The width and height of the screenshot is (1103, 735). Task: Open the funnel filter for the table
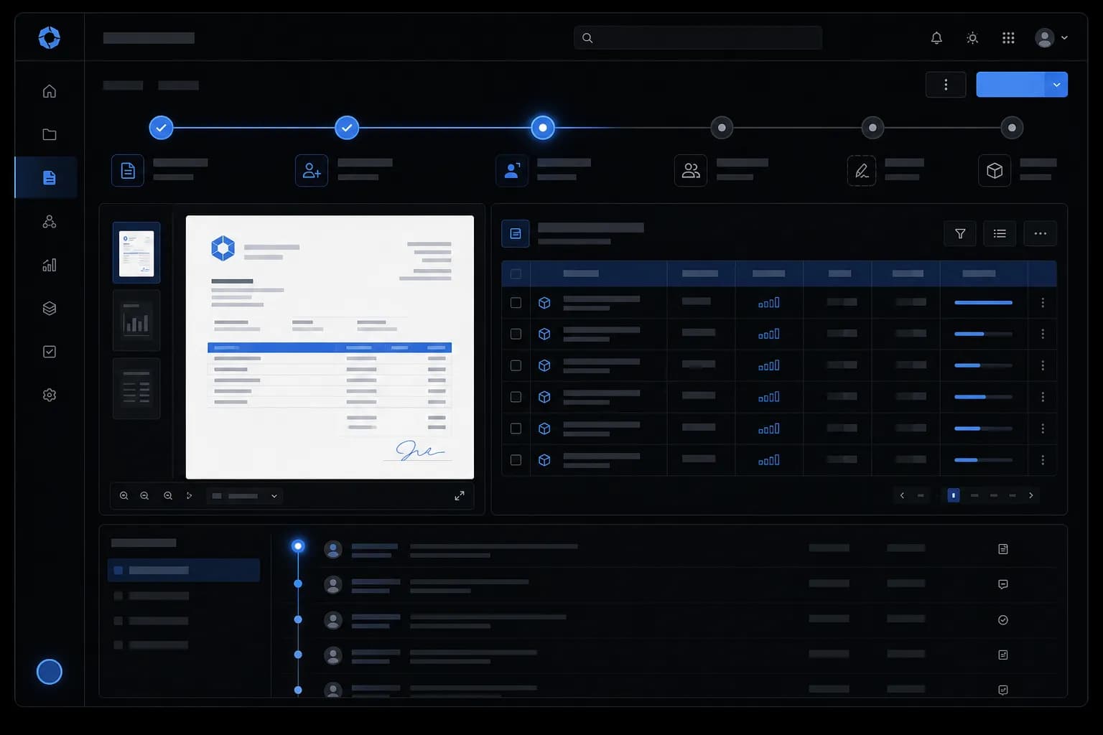click(960, 233)
